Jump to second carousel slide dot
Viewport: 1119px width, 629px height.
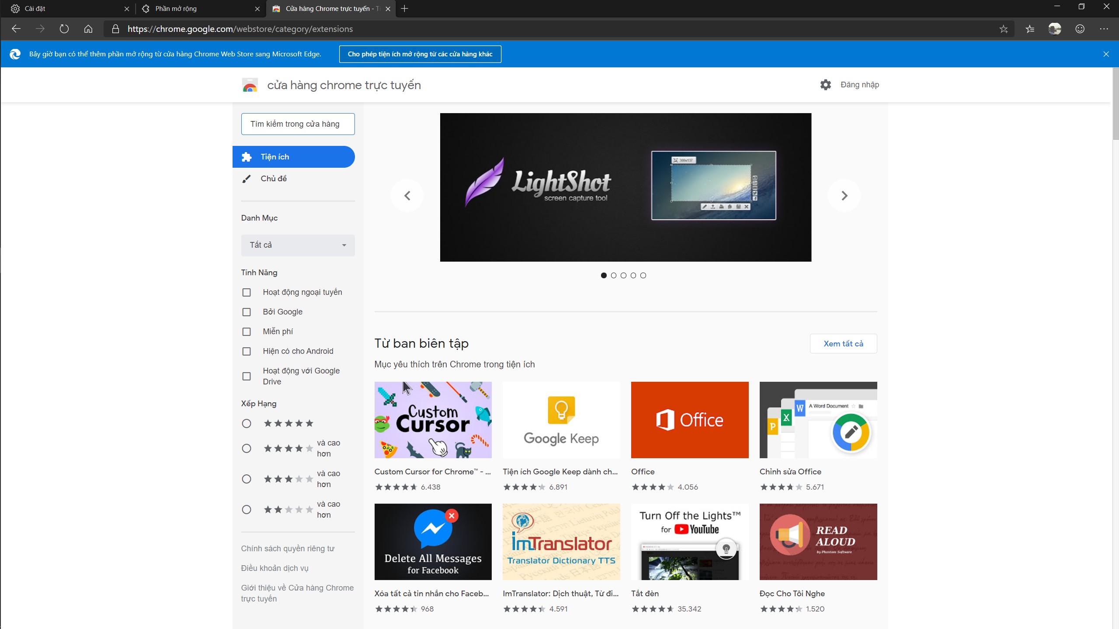click(x=614, y=276)
